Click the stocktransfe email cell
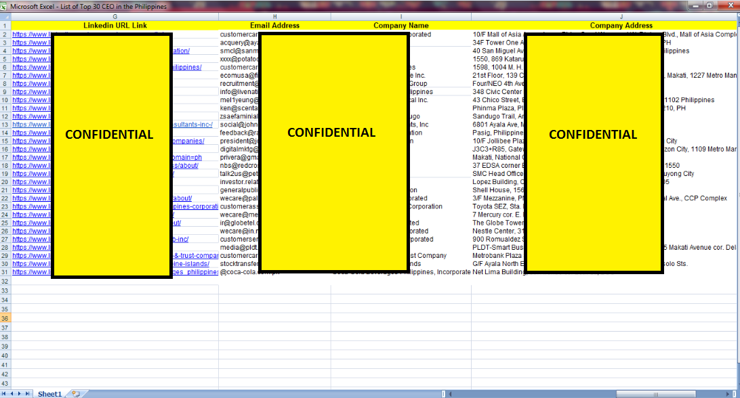The image size is (740, 398). coord(239,263)
